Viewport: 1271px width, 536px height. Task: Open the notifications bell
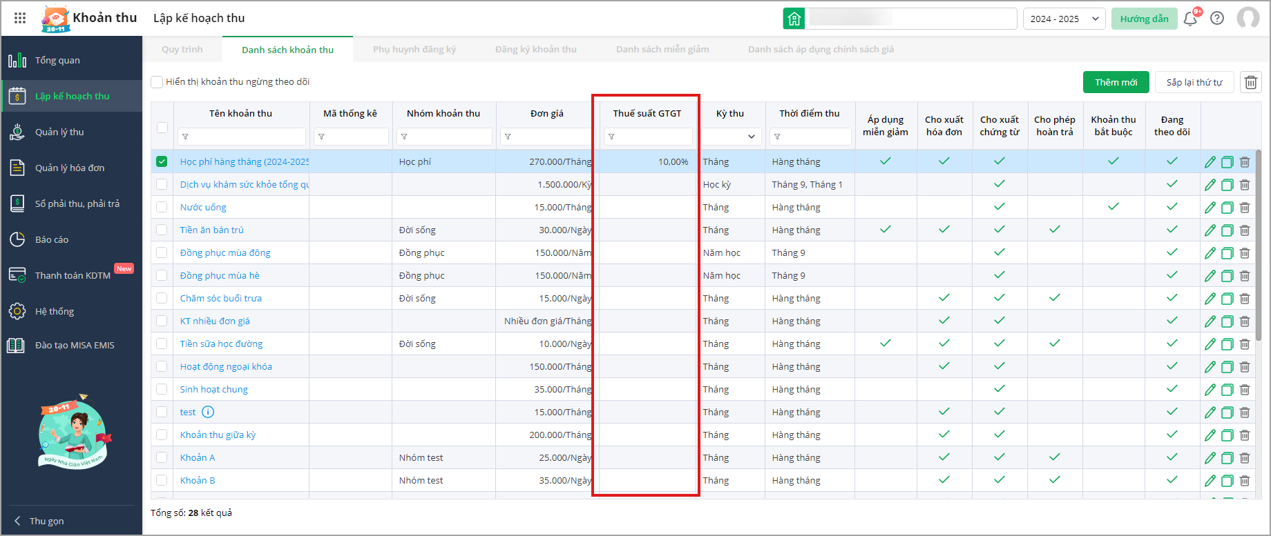tap(1190, 19)
